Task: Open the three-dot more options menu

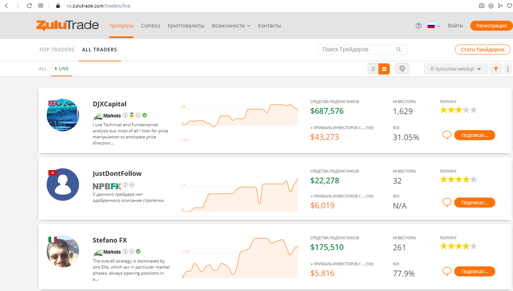Action: click(x=508, y=69)
